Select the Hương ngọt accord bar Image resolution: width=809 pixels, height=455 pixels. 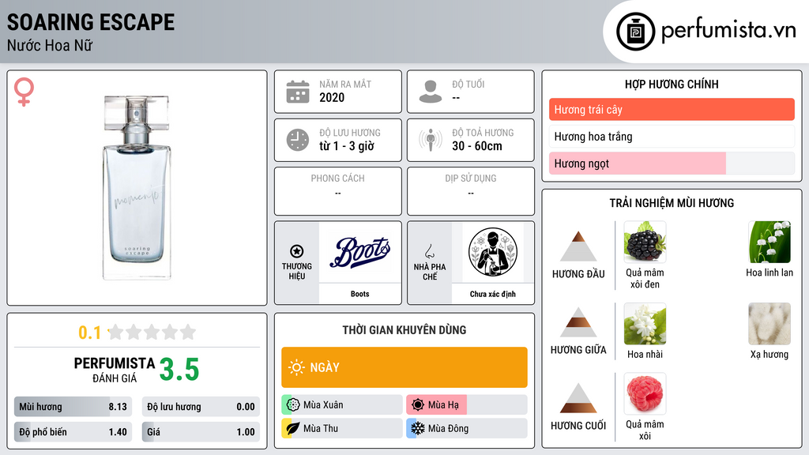(672, 164)
